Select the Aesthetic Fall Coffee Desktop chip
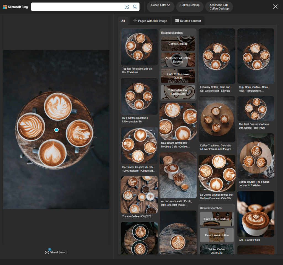This screenshot has width=283, height=265. tap(219, 7)
